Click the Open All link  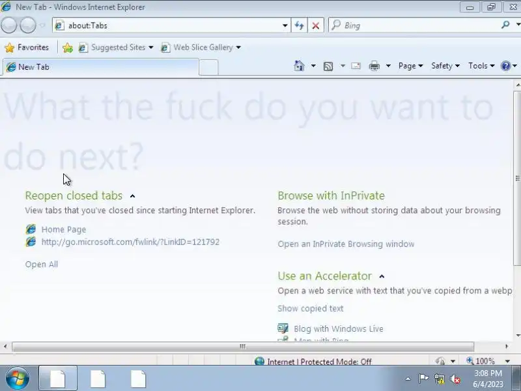pos(42,265)
